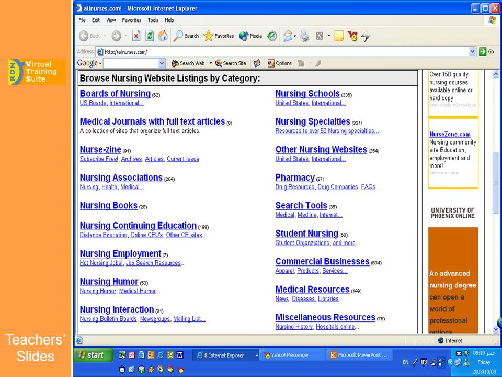Image resolution: width=502 pixels, height=377 pixels.
Task: Click the Google toolbar folder icon
Action: tap(301, 63)
